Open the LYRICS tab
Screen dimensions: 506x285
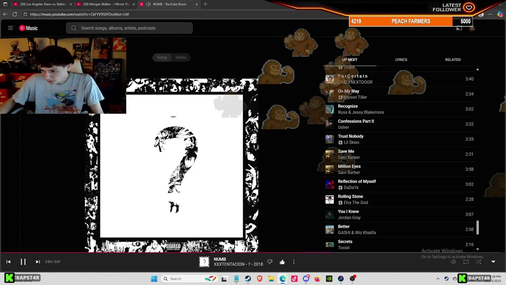click(401, 60)
